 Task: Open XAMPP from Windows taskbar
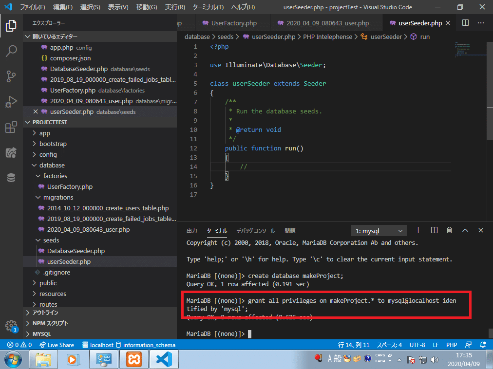pos(133,359)
